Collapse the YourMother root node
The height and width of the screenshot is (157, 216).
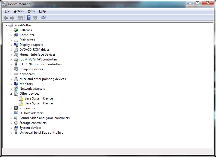[x=6, y=25]
